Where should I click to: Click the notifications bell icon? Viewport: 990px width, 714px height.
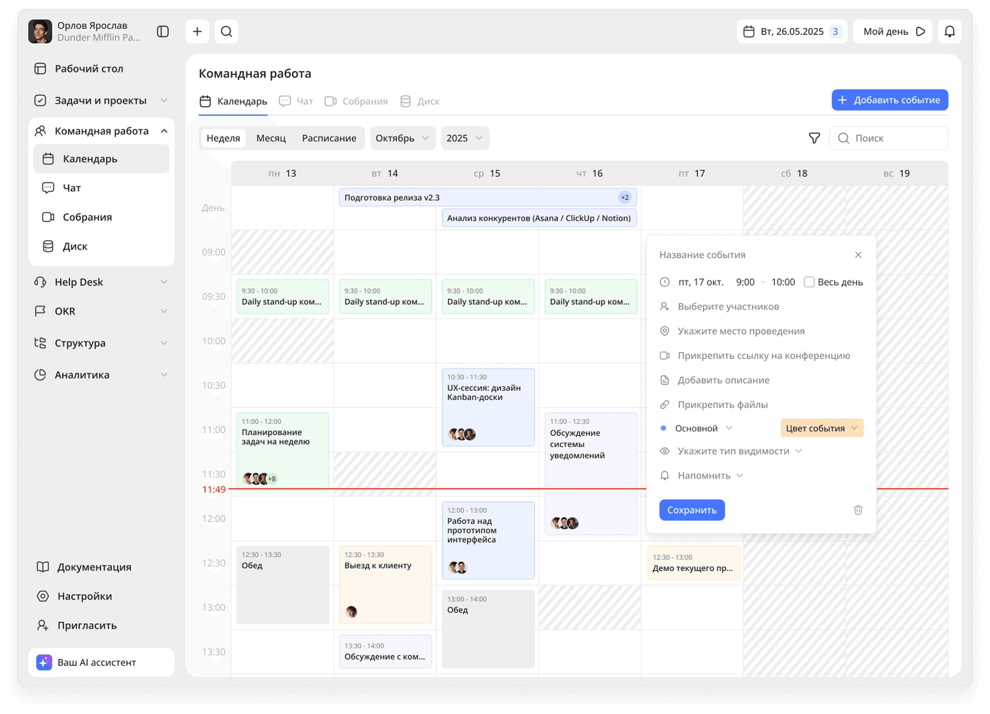pyautogui.click(x=949, y=31)
